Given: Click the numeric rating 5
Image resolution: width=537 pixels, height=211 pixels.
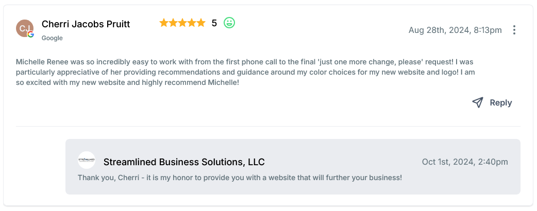Looking at the screenshot, I should click(214, 23).
